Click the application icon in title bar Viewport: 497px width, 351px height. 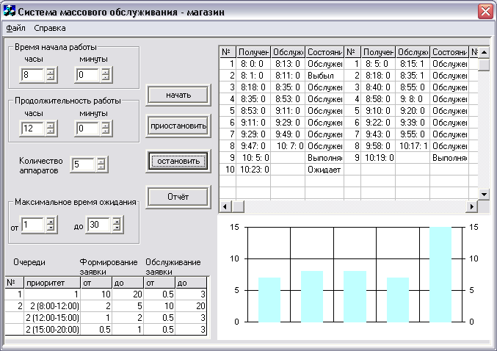10,12
